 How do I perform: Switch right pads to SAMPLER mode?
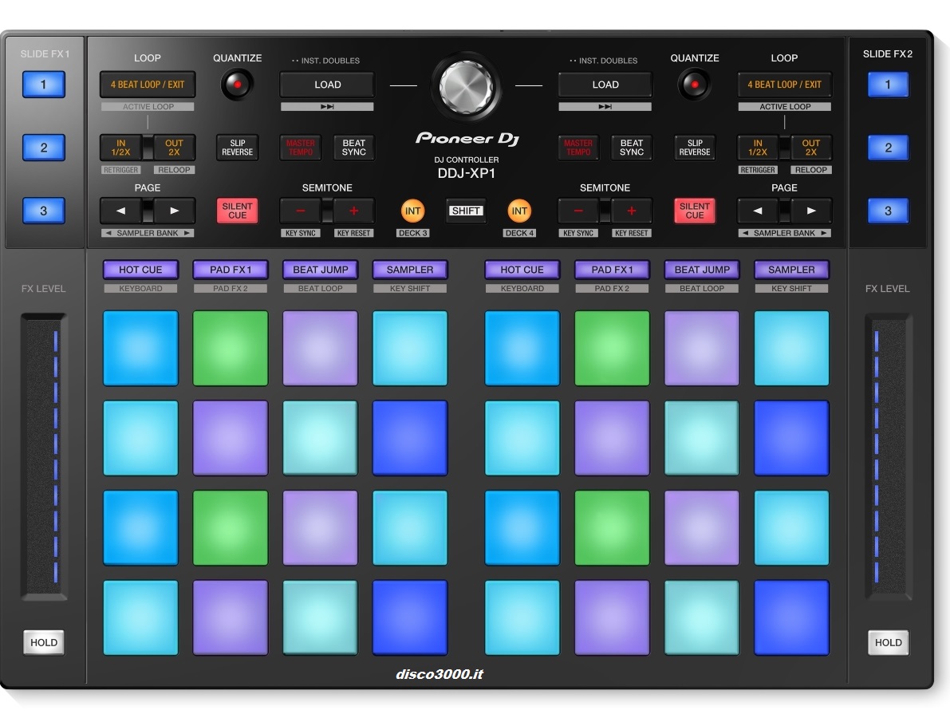[792, 270]
